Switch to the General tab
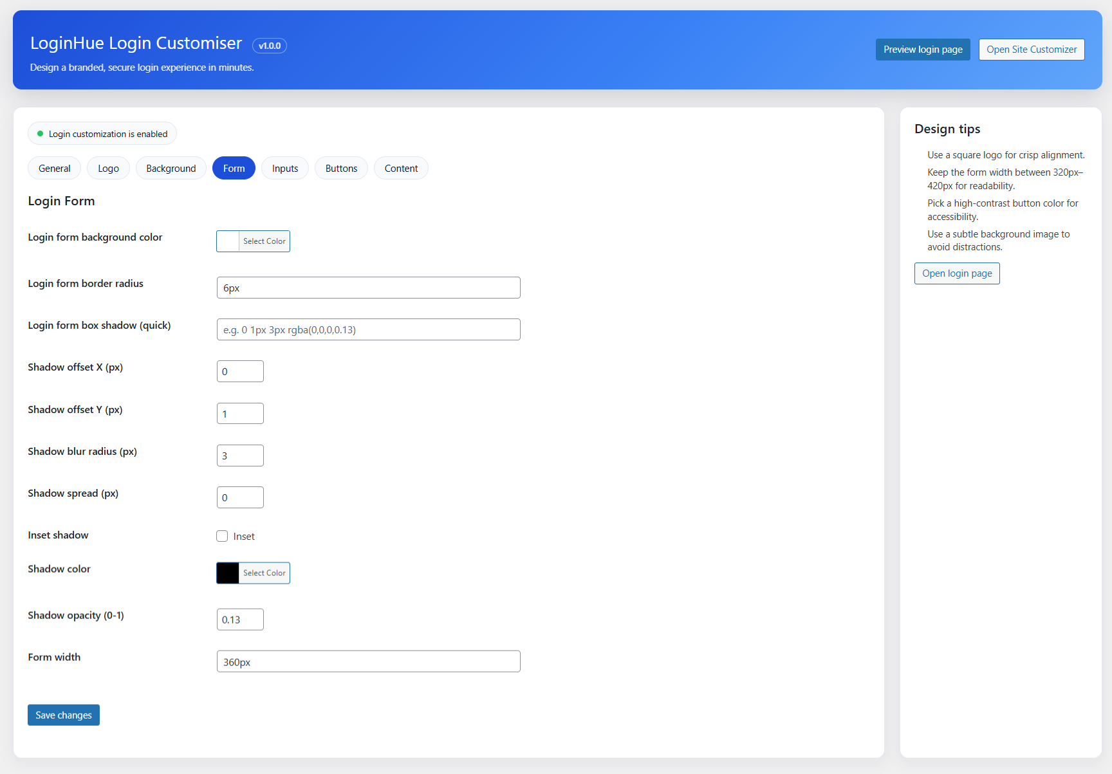Screen dimensions: 1112x774 pos(54,168)
